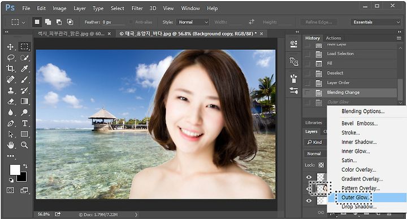Collapse the tools panel double arrow
The image size is (407, 219).
tap(7, 32)
